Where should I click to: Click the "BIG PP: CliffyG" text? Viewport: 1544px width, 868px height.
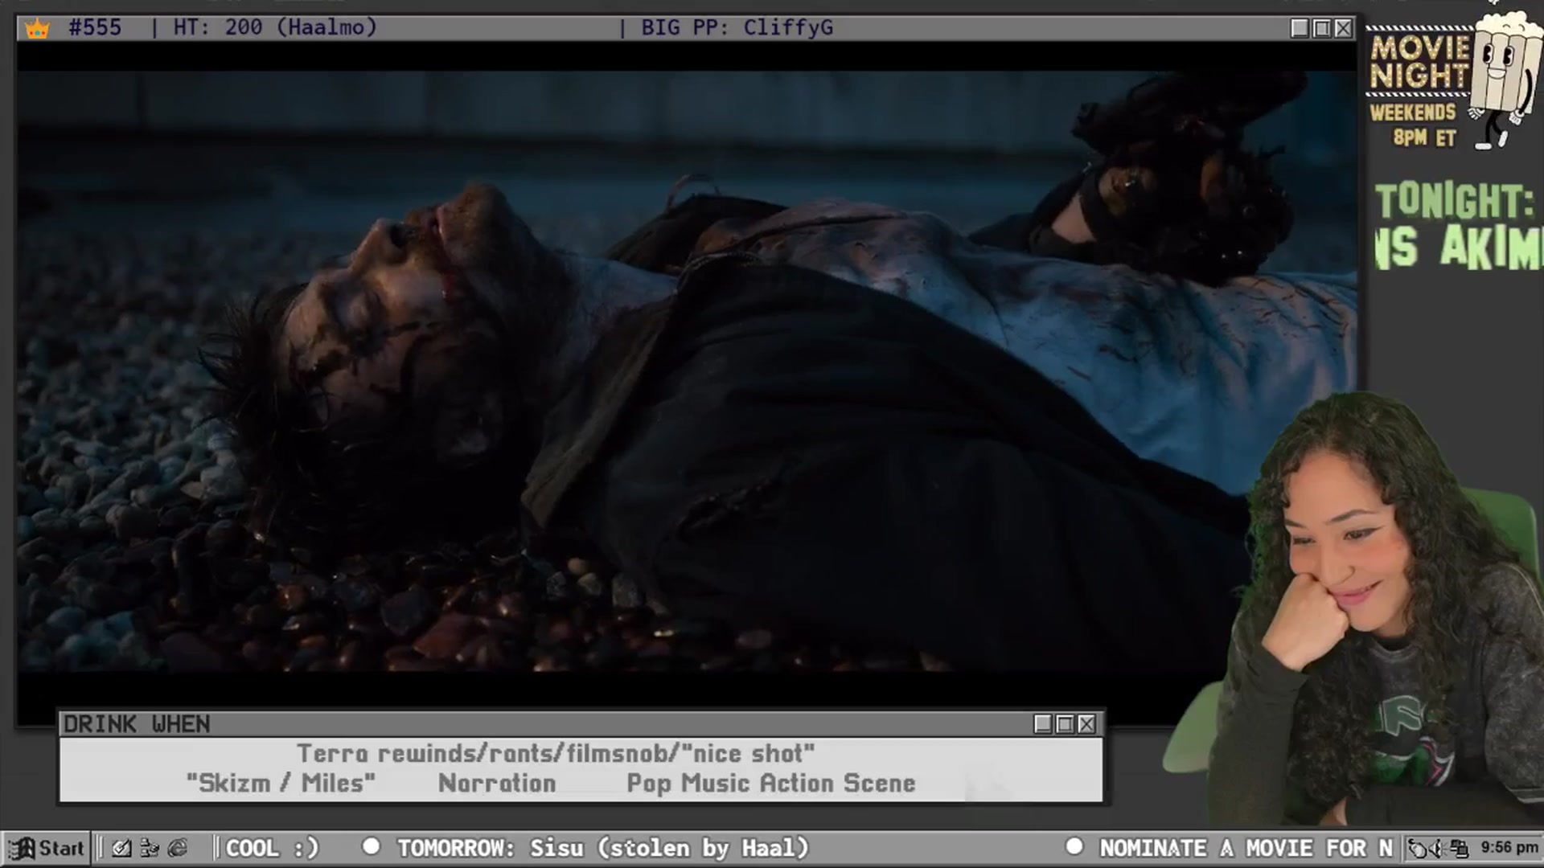coord(737,27)
